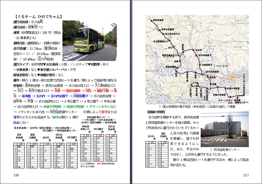Click the map label 坂本交差点入口
Screen dimensions: 262x184
[x=169, y=55]
